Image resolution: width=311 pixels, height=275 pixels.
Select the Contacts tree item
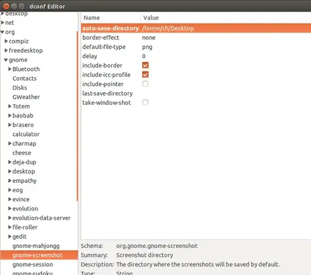(24, 78)
